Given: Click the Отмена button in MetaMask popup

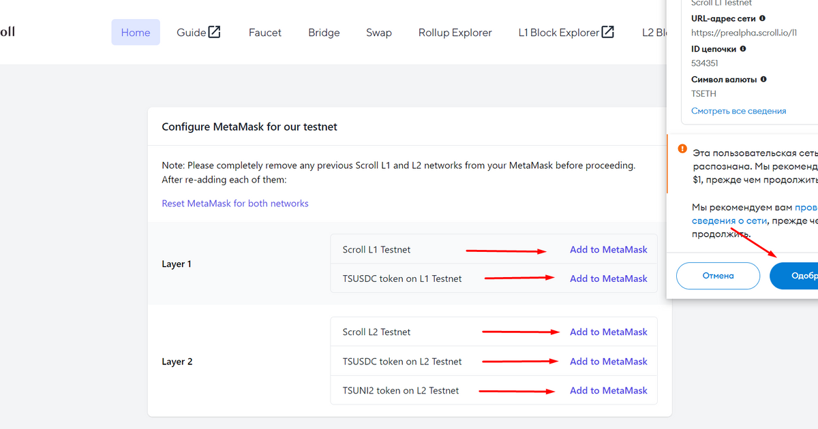Looking at the screenshot, I should (718, 276).
